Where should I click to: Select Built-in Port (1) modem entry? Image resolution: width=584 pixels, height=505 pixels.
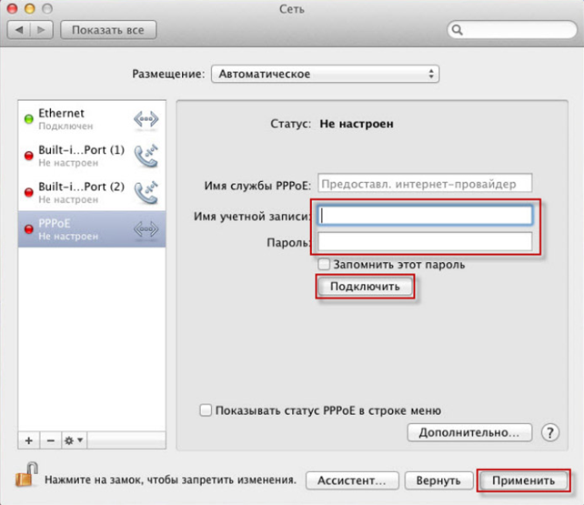91,156
